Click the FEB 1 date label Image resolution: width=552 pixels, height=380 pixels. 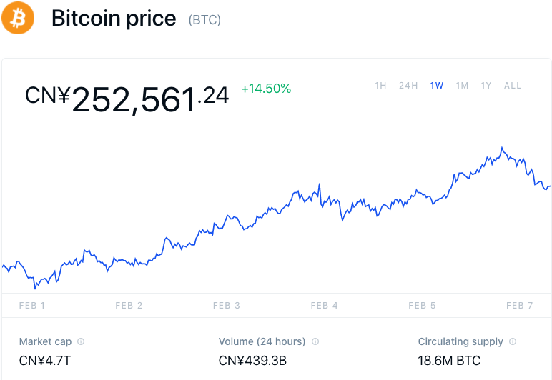coord(32,306)
